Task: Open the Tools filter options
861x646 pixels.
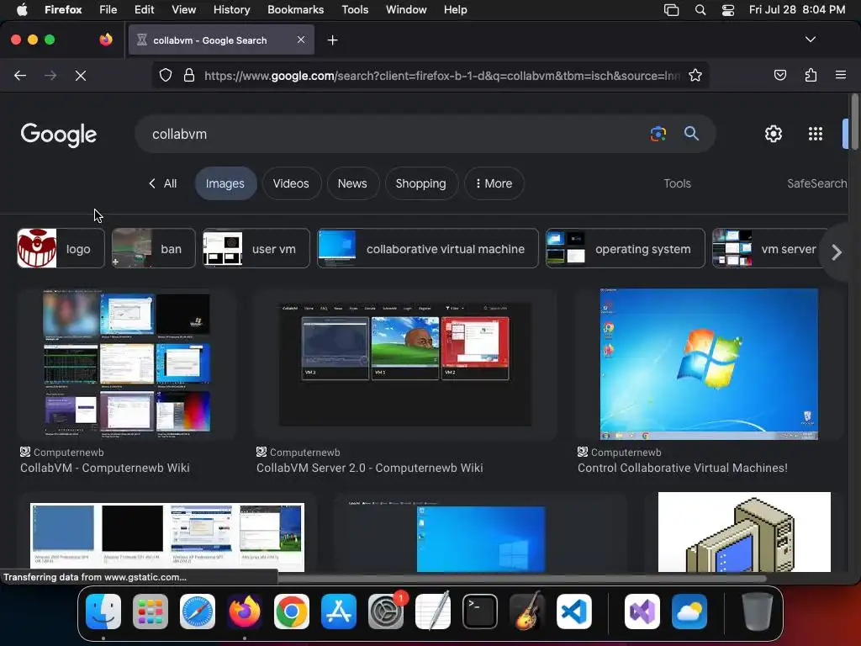Action: [x=677, y=183]
